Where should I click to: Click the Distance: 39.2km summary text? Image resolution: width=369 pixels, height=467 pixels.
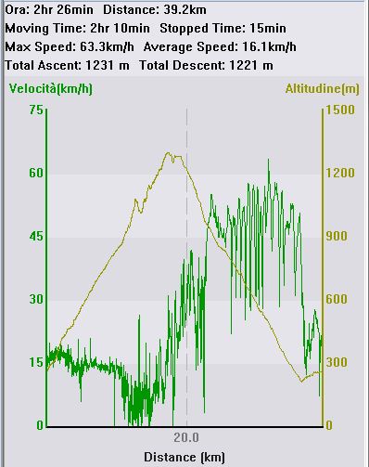(x=155, y=10)
